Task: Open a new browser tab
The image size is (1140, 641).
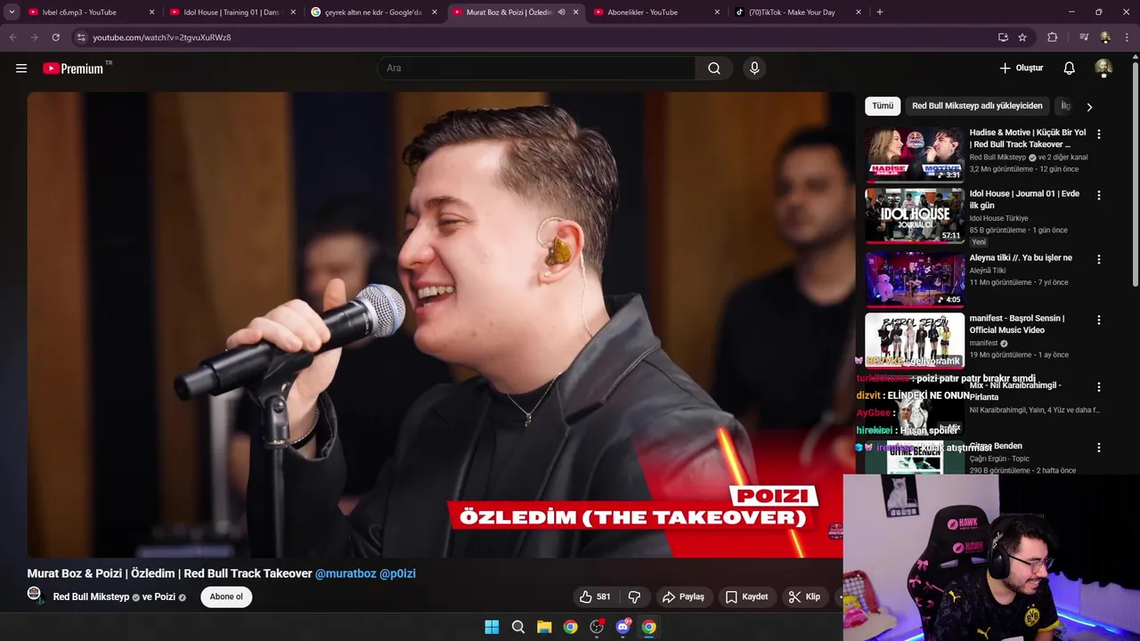Action: (880, 12)
